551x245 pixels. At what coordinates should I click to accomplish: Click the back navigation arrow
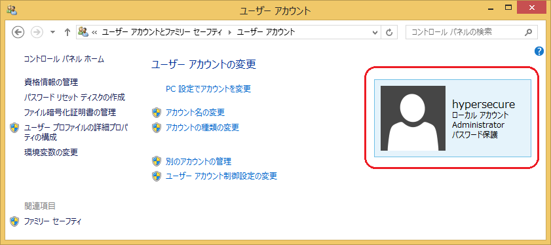(18, 32)
